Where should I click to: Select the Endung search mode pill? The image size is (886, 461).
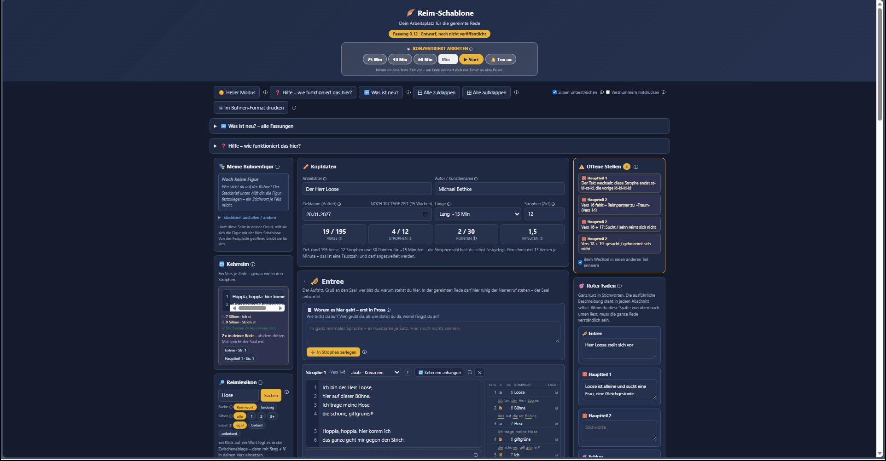click(x=267, y=407)
